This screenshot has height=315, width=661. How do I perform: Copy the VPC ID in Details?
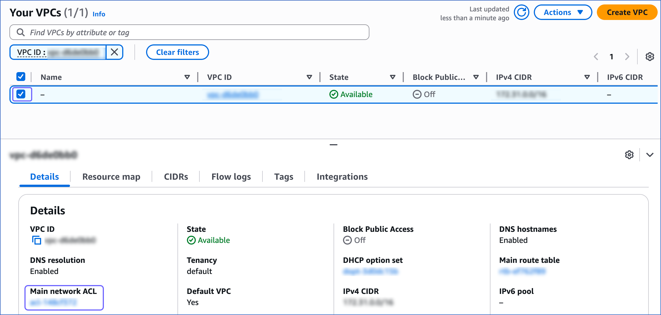click(x=36, y=240)
